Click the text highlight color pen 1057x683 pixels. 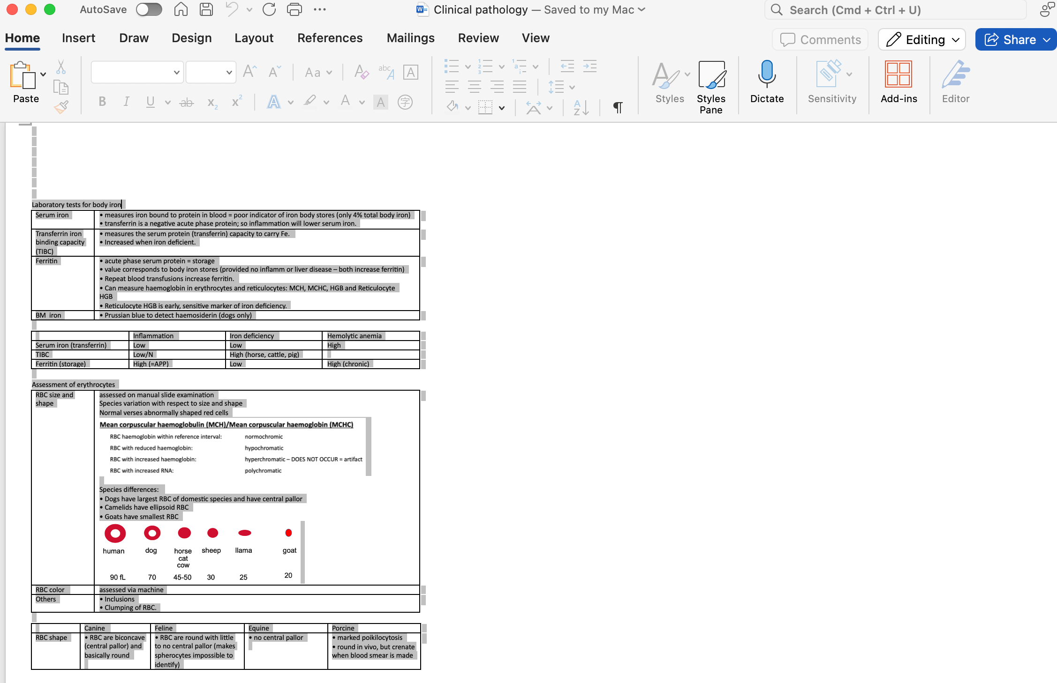(x=309, y=101)
